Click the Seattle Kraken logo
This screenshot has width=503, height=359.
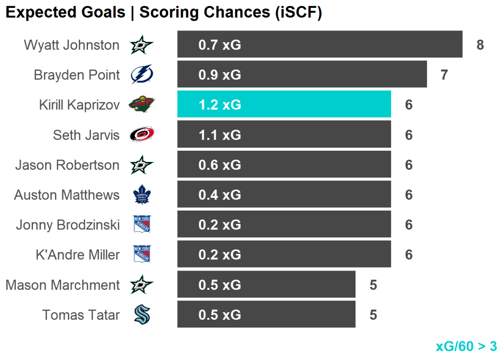(x=142, y=315)
